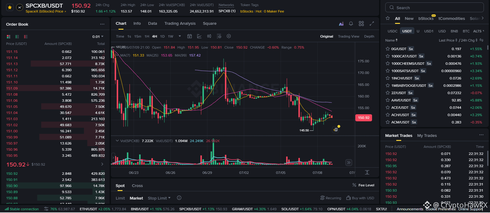Screen dimensions: 490x213
Task: Click Buy with USD link
Action: (360, 198)
